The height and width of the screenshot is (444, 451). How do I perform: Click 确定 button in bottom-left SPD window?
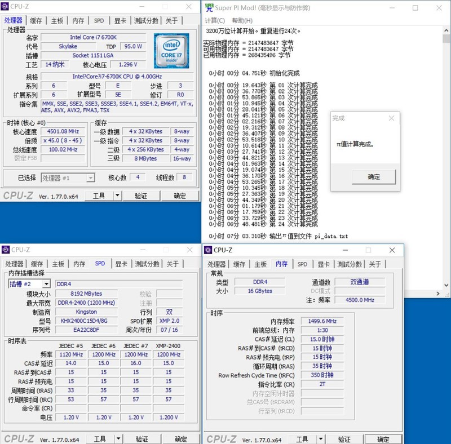click(181, 439)
